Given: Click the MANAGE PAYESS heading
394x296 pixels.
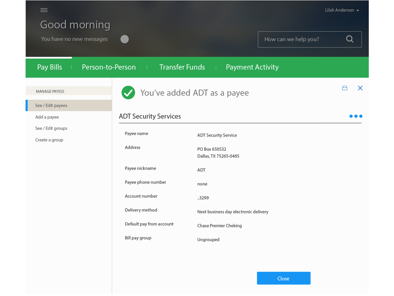Looking at the screenshot, I should pyautogui.click(x=50, y=91).
